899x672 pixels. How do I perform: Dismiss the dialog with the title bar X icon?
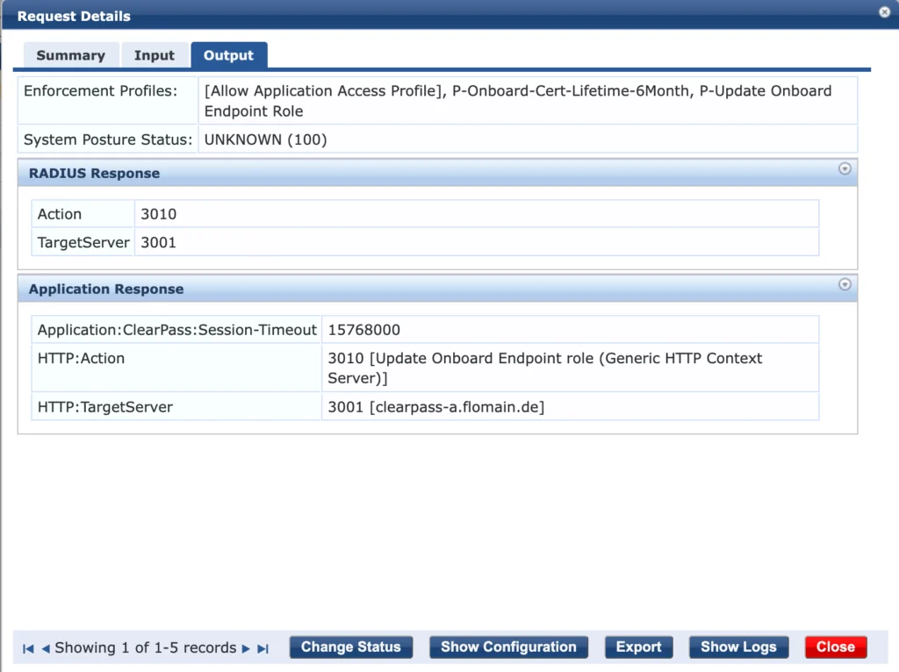(884, 12)
